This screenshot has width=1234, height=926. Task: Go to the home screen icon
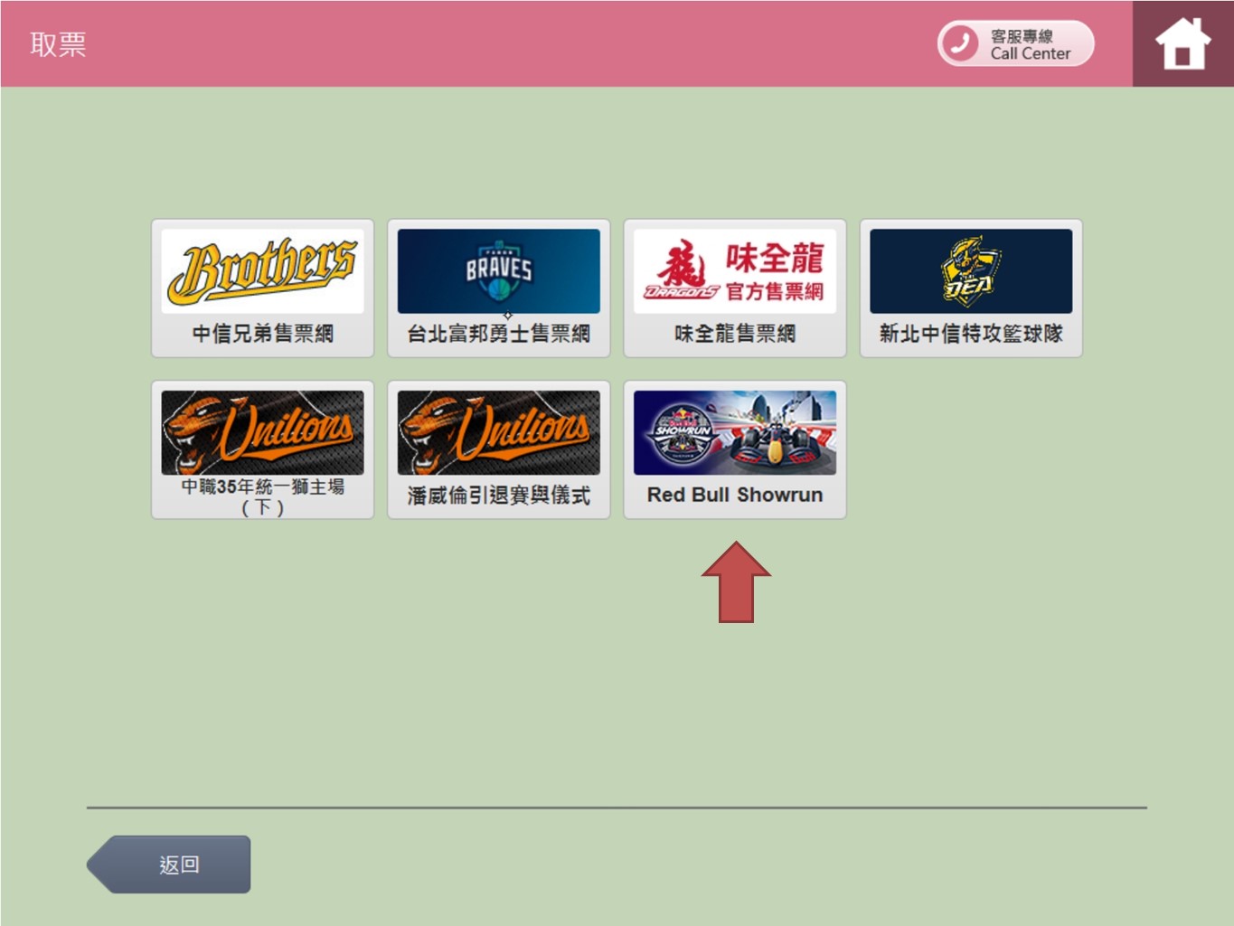[x=1182, y=43]
